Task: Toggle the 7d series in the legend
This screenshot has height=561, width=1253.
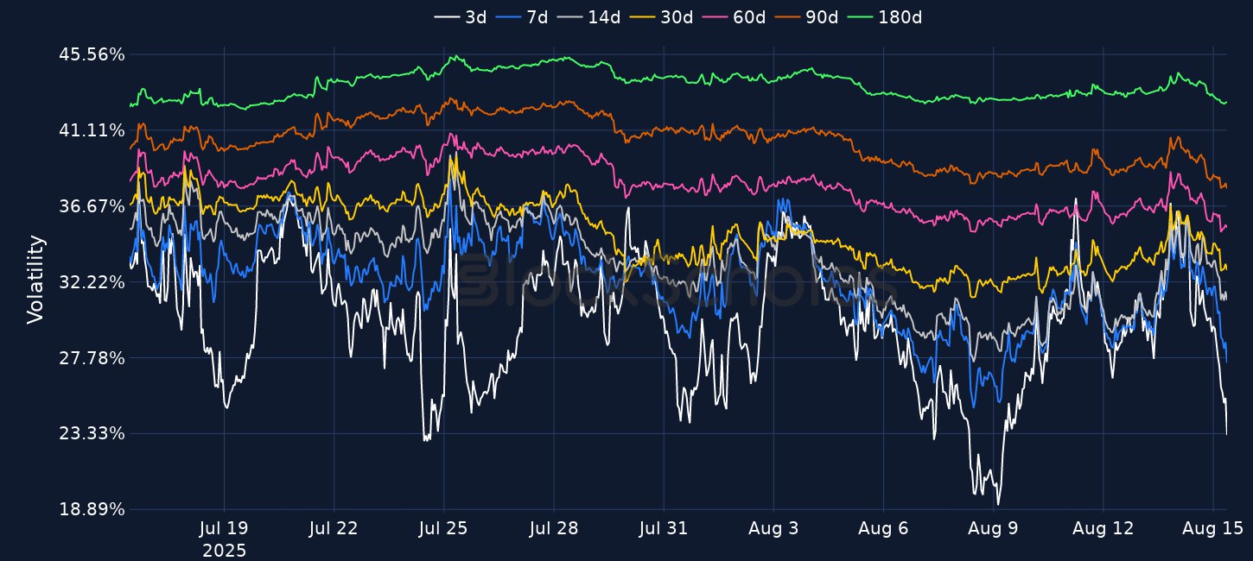Action: pos(522,17)
